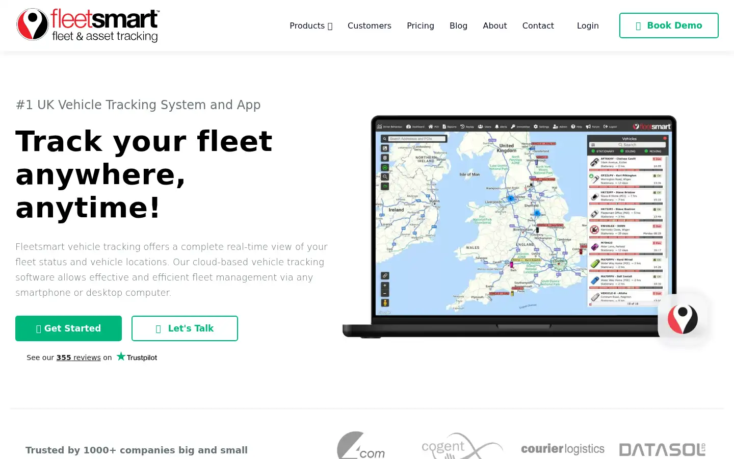Open the Blog section
The image size is (734, 459).
point(458,25)
